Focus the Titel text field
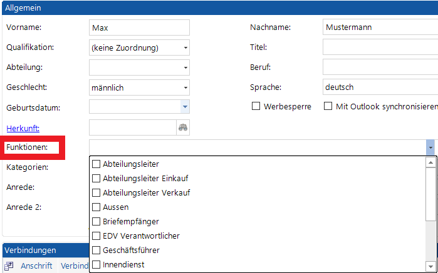This screenshot has height=273, width=438. [380, 47]
